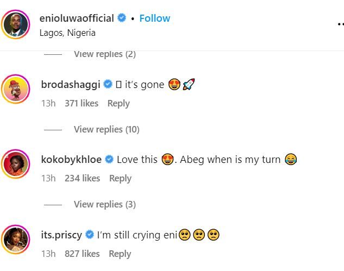Open its.priscy's avatar

click(x=16, y=242)
